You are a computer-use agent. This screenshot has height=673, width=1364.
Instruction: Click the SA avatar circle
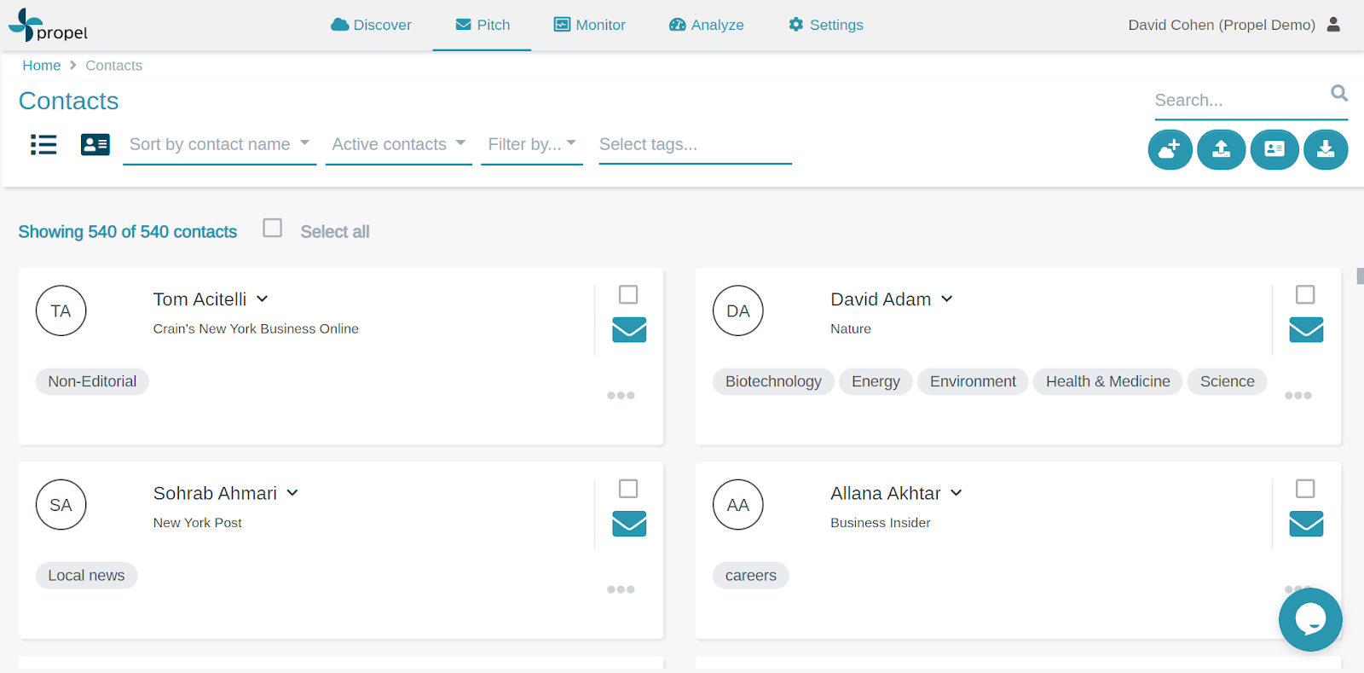[x=61, y=505]
